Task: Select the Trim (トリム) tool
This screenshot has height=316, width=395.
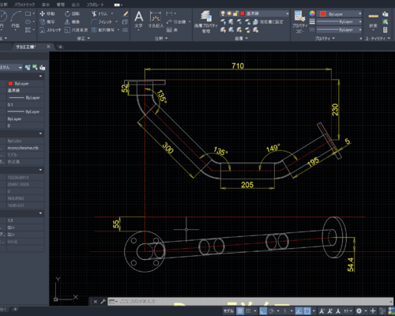Action: pos(100,13)
